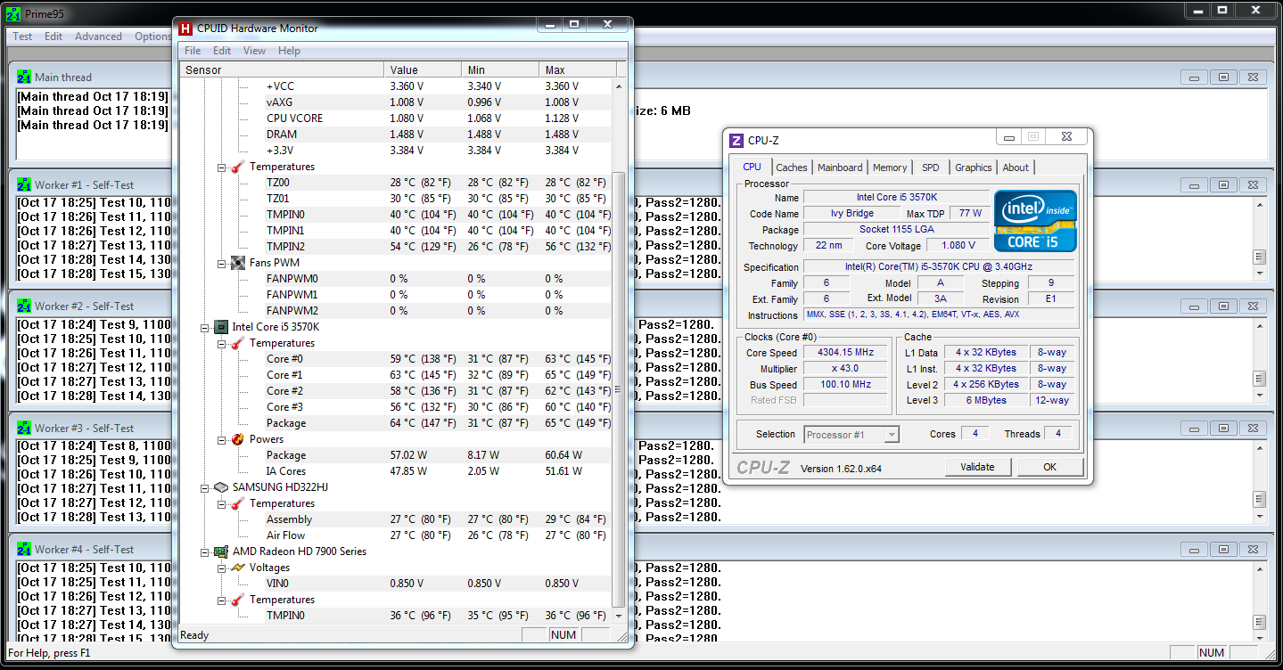Image resolution: width=1283 pixels, height=670 pixels.
Task: Collapse the AMD Radeon HD 7900 Series node
Action: 205,552
